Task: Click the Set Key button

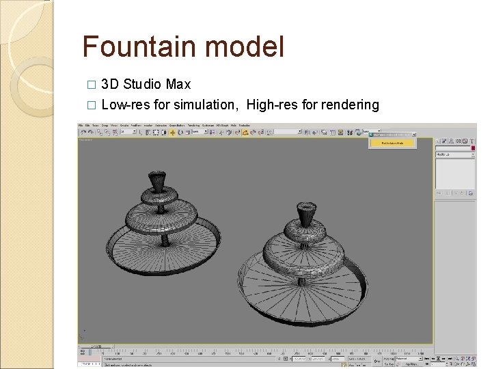Action: (389, 364)
